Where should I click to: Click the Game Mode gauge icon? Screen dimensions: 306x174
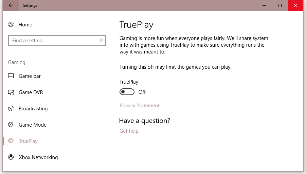click(x=11, y=125)
